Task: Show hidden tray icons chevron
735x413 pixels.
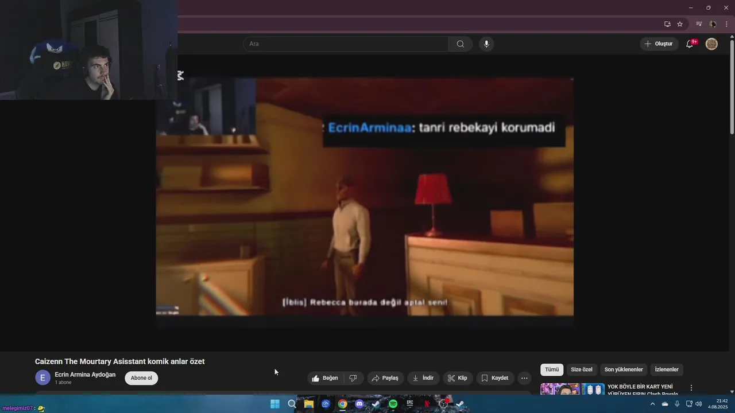Action: tap(652, 404)
